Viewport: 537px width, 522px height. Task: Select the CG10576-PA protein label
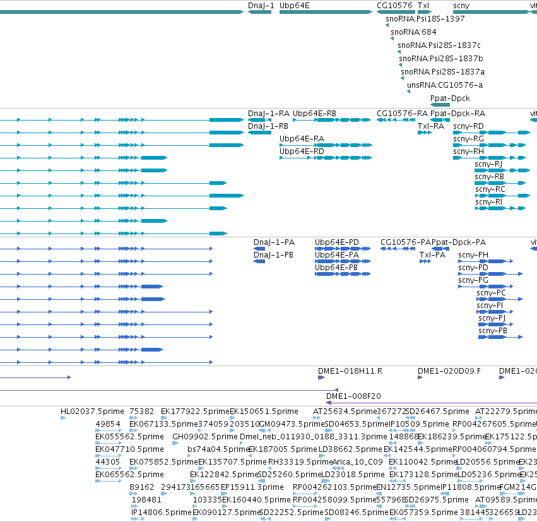tap(406, 242)
